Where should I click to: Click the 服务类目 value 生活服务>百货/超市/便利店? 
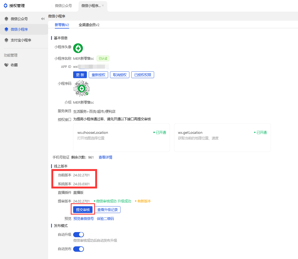coord(94,111)
